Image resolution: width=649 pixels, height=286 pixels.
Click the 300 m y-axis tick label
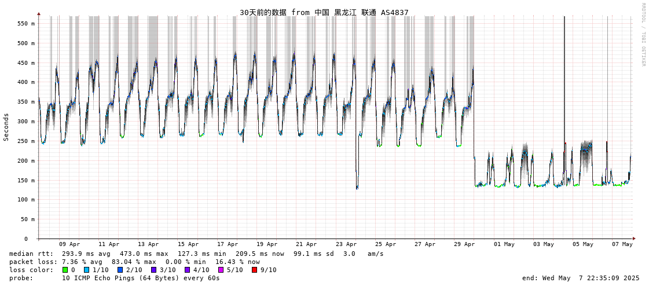[x=26, y=122]
